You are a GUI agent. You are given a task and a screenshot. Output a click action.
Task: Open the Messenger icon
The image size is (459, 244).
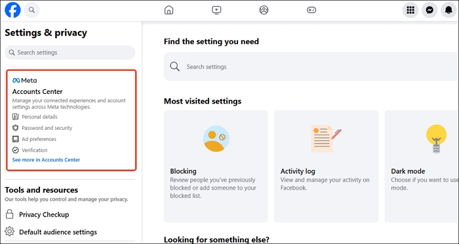429,10
